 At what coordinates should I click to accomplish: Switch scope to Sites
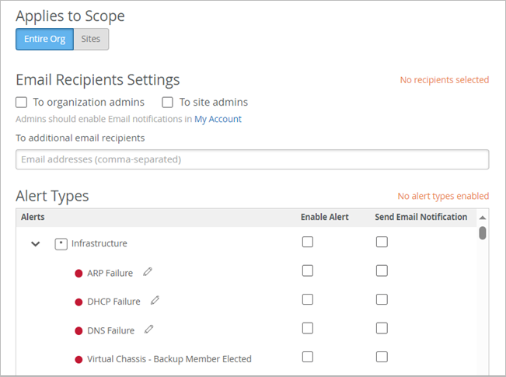[91, 39]
